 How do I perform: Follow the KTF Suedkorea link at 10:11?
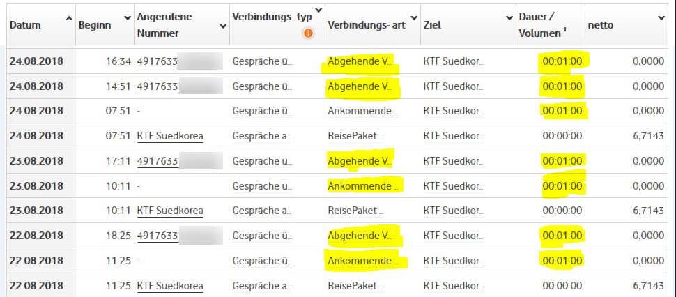click(x=170, y=211)
